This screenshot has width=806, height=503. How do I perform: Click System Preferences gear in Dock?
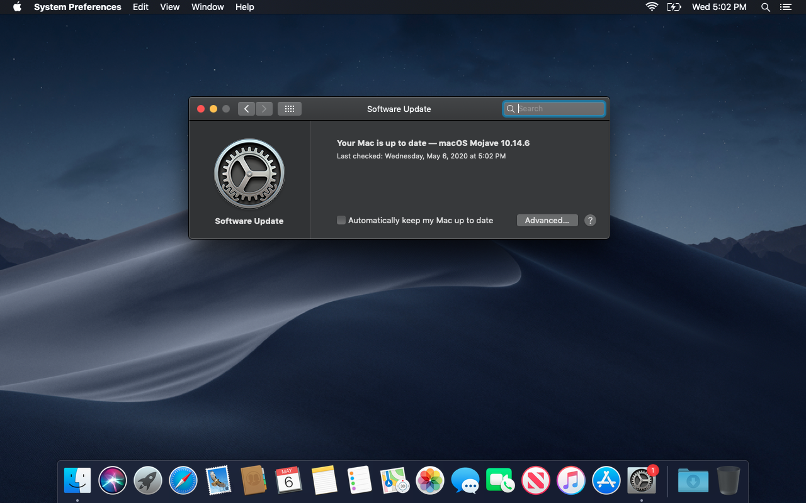642,481
